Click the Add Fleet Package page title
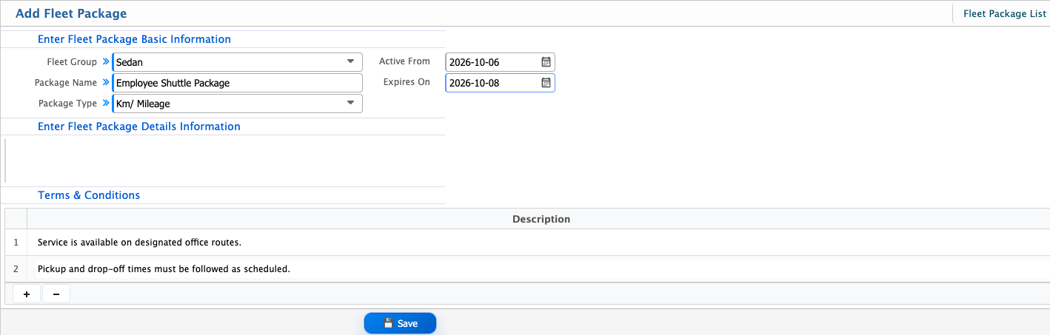The image size is (1050, 335). tap(71, 13)
